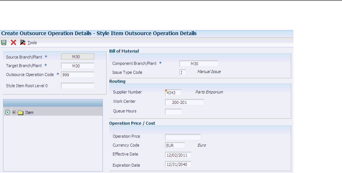Click the 'Routing' section heading
Image resolution: width=342 pixels, height=173 pixels.
117,81
